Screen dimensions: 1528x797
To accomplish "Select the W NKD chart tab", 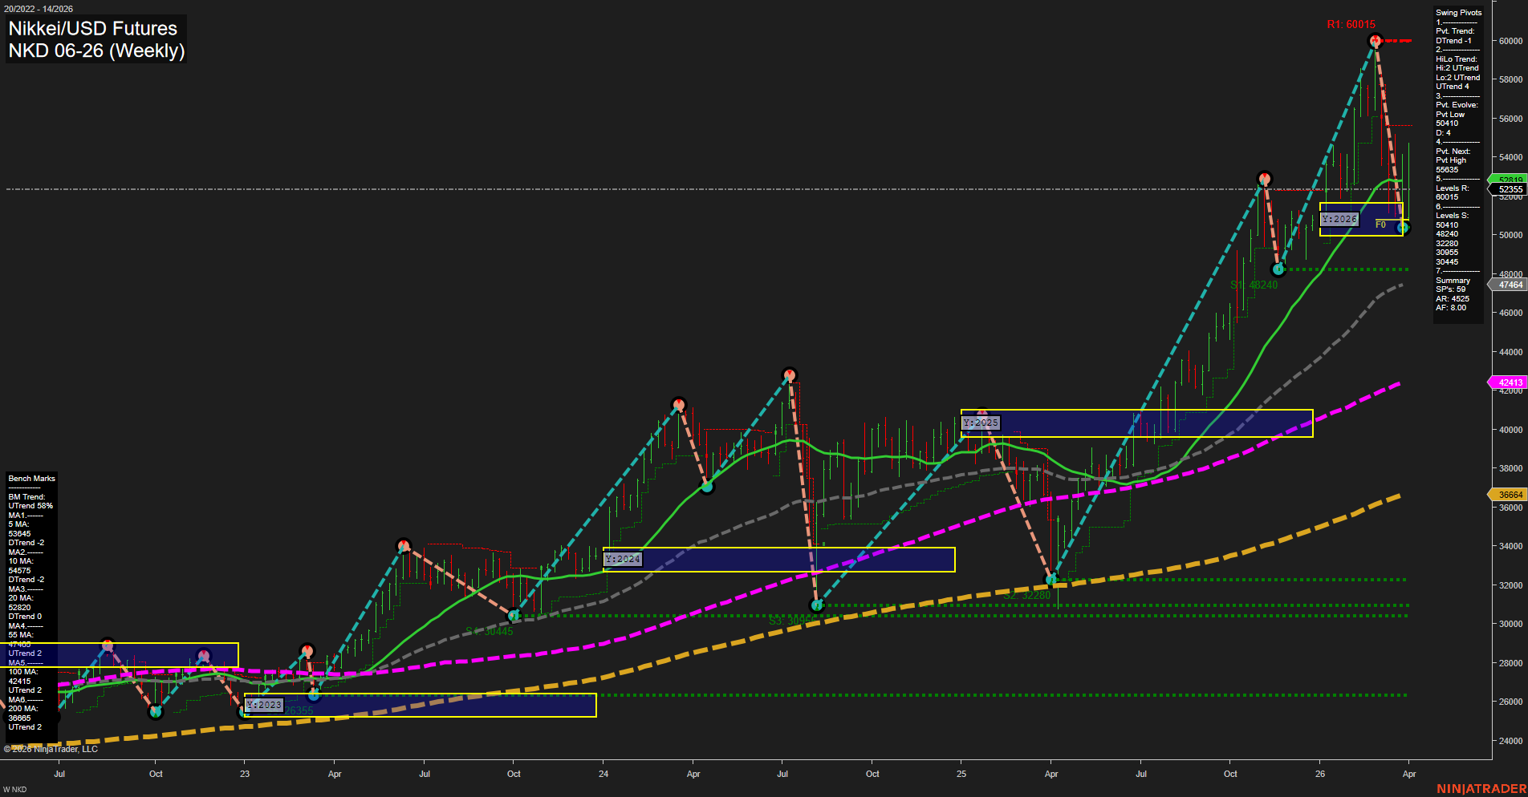I will (15, 788).
